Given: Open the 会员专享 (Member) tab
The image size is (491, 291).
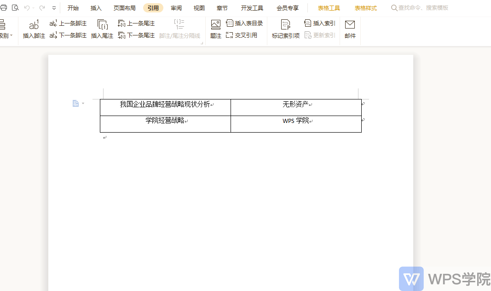Looking at the screenshot, I should click(288, 8).
